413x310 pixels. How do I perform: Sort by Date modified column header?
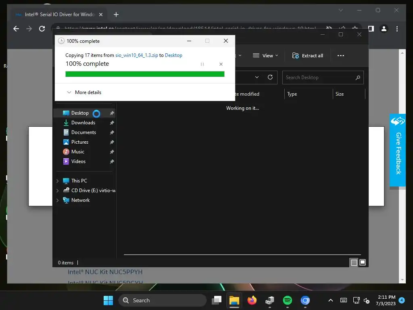coord(247,94)
